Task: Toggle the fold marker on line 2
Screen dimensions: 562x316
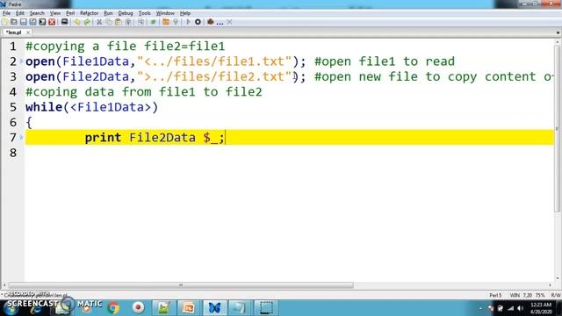Action: [x=21, y=61]
